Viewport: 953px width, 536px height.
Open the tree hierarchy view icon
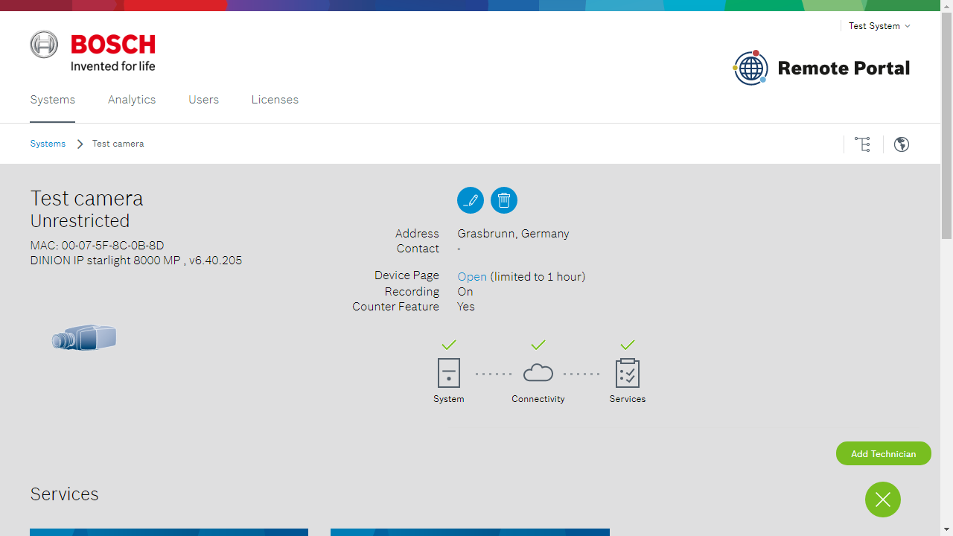pyautogui.click(x=862, y=144)
